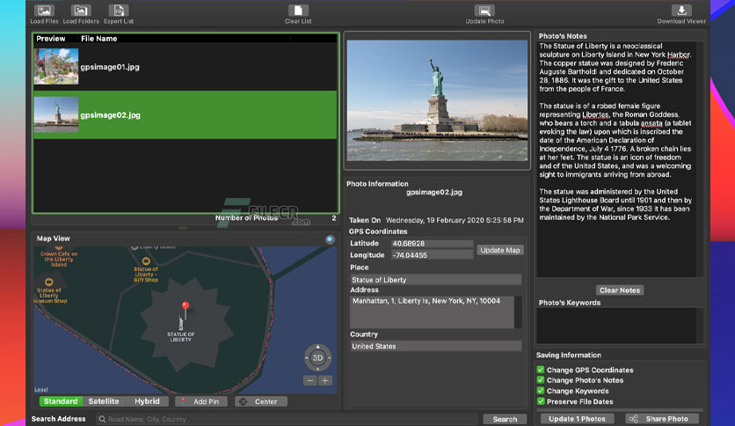Image resolution: width=735 pixels, height=426 pixels.
Task: Click the Search Address input field
Action: click(x=287, y=419)
